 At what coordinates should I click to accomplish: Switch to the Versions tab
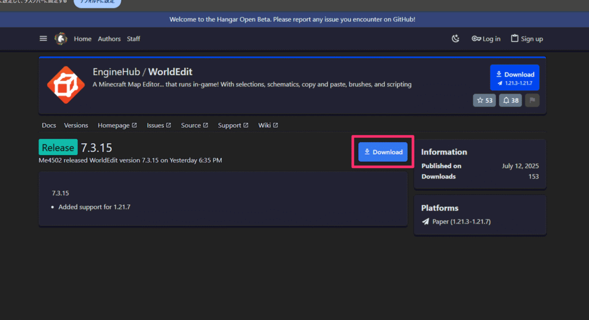76,125
